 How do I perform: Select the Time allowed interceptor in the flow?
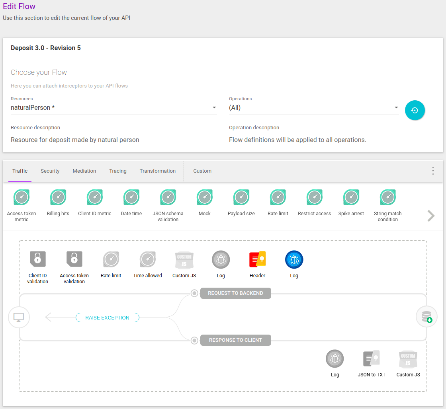click(x=147, y=259)
